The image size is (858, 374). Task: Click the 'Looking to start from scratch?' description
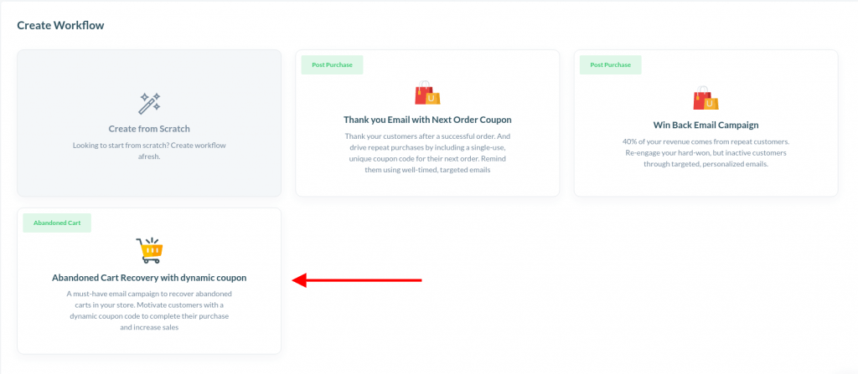click(149, 151)
